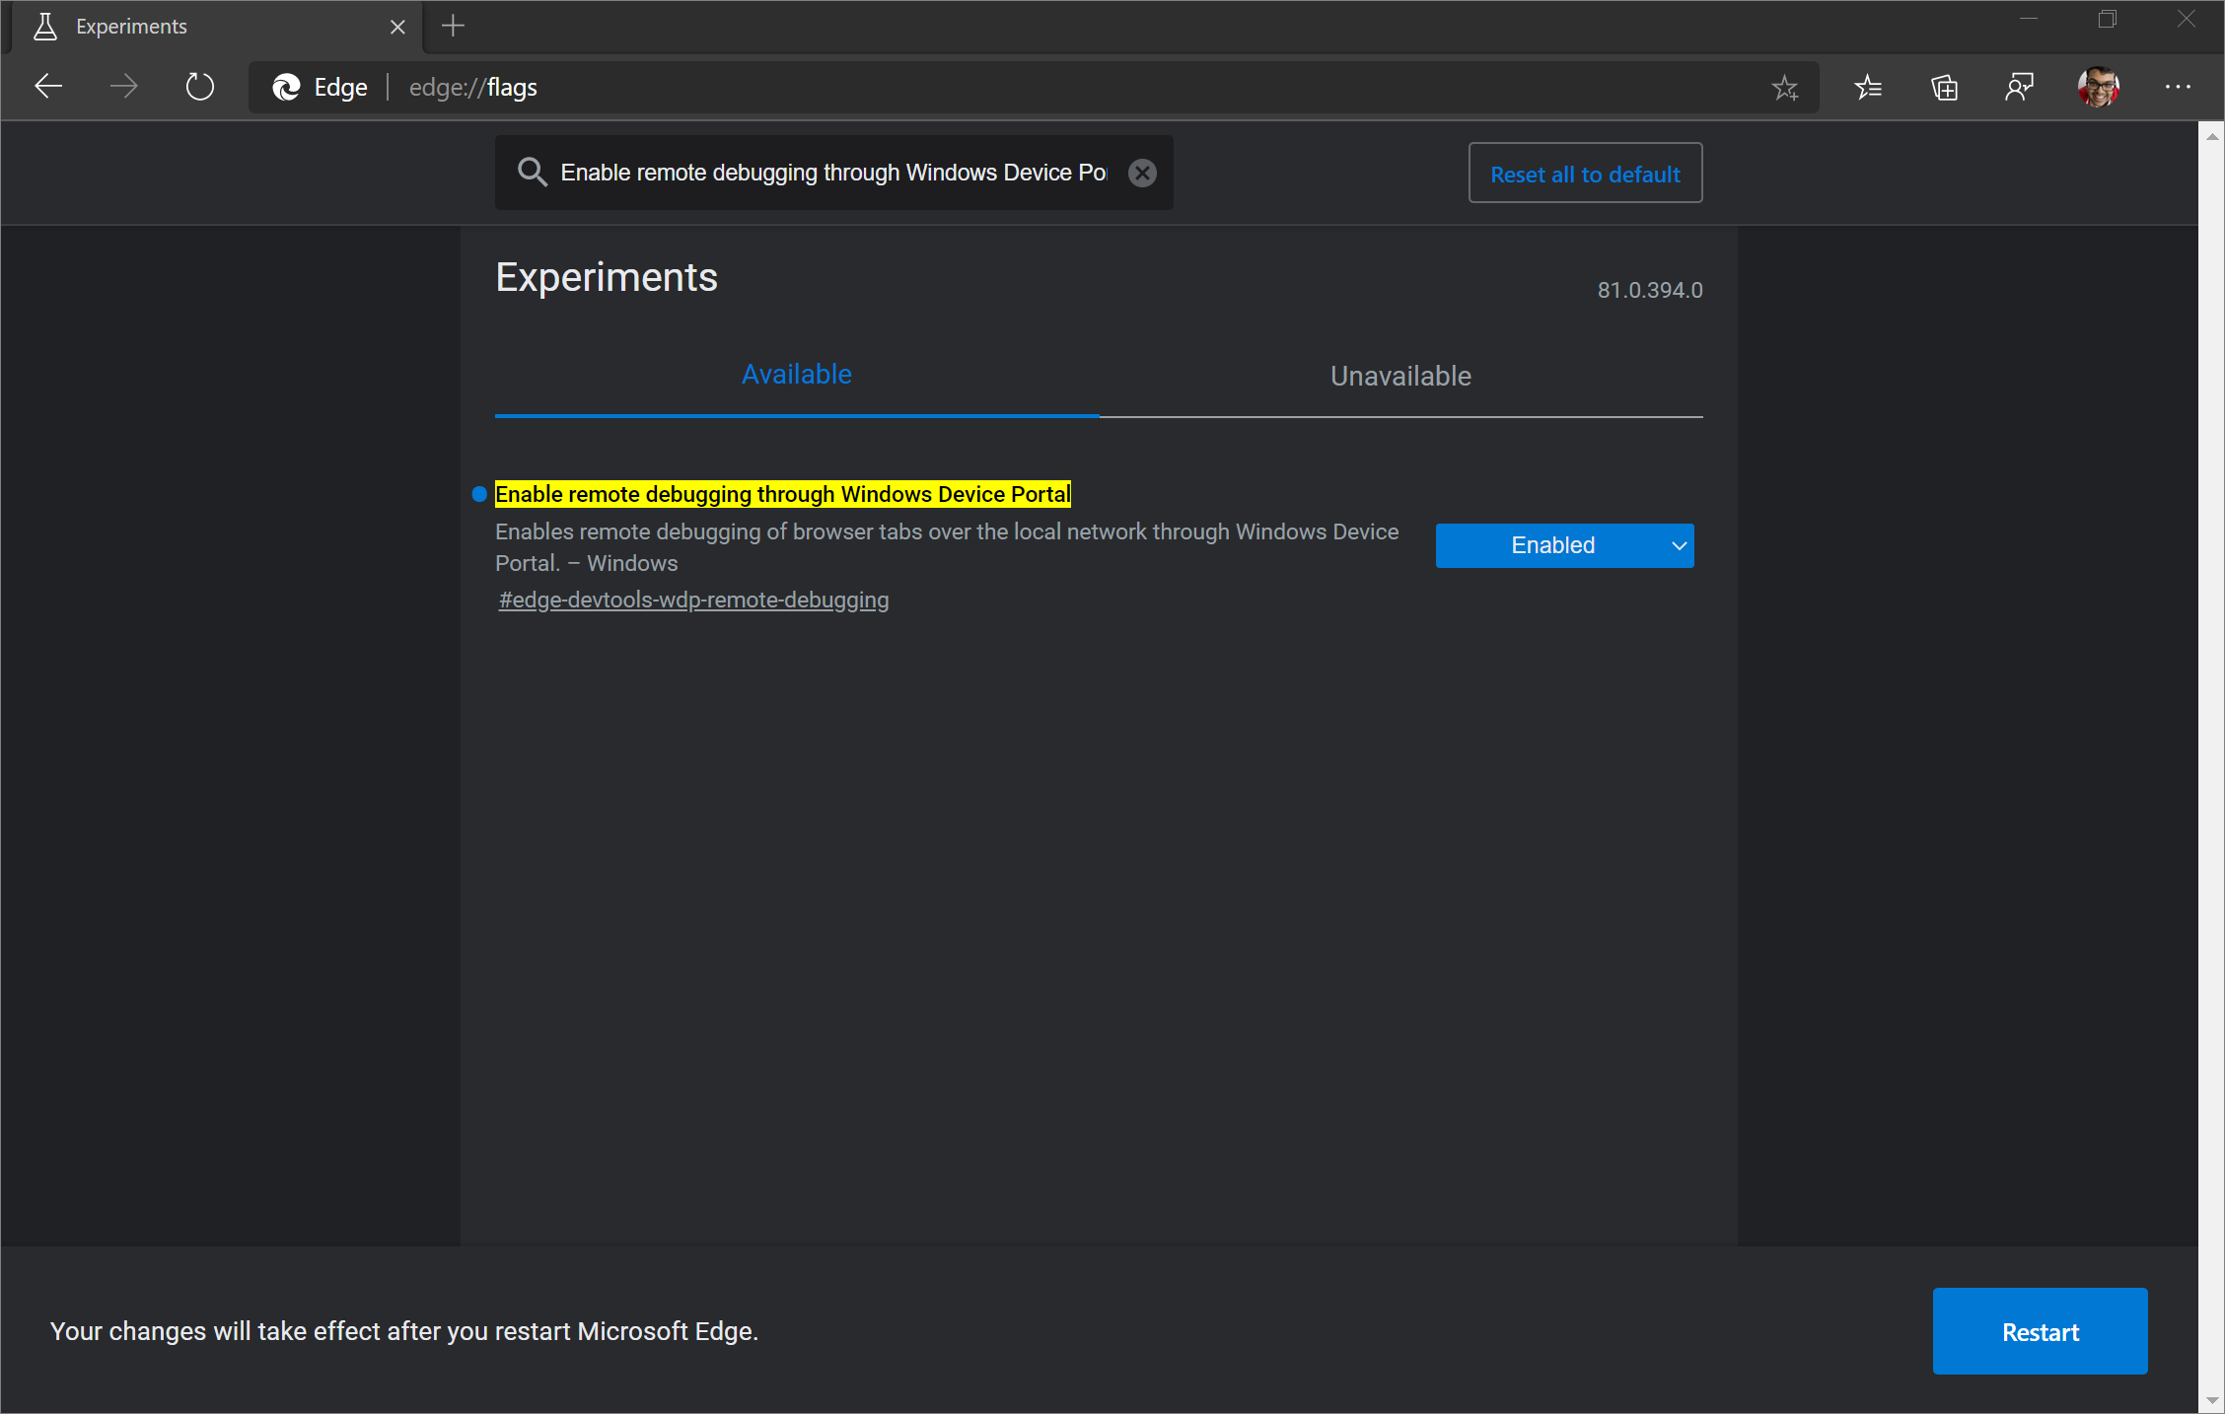Switch to the Unavailable tab
The width and height of the screenshot is (2225, 1414).
tap(1401, 375)
